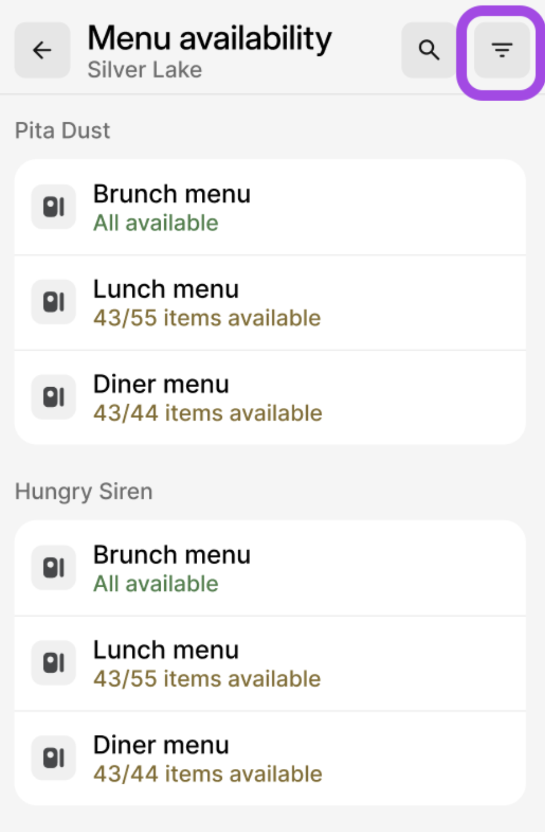The width and height of the screenshot is (545, 832).
Task: Open Brunch menu label under Hungry Siren
Action: pyautogui.click(x=172, y=555)
